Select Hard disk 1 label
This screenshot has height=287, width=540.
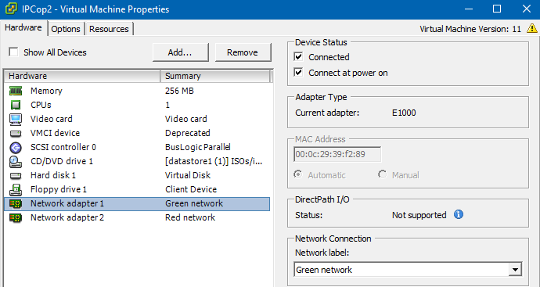pos(53,175)
